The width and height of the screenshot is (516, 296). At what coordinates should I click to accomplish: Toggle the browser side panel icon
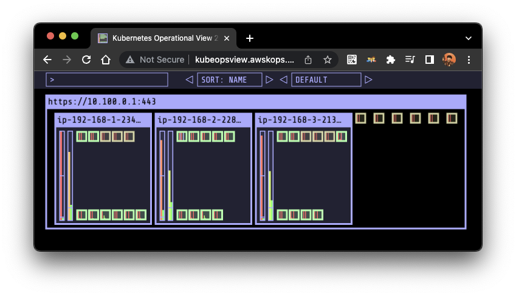(430, 60)
